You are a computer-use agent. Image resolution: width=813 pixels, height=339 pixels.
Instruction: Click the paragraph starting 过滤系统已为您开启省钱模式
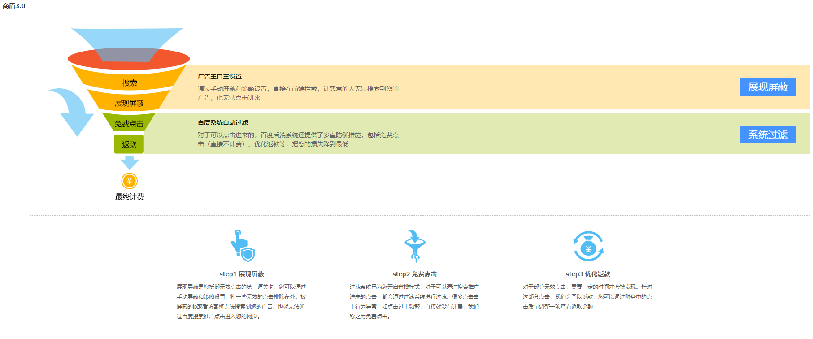point(414,301)
